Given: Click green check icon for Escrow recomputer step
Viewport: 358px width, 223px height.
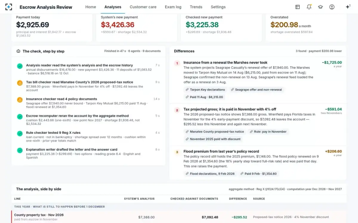Looking at the screenshot, I should point(20,117).
